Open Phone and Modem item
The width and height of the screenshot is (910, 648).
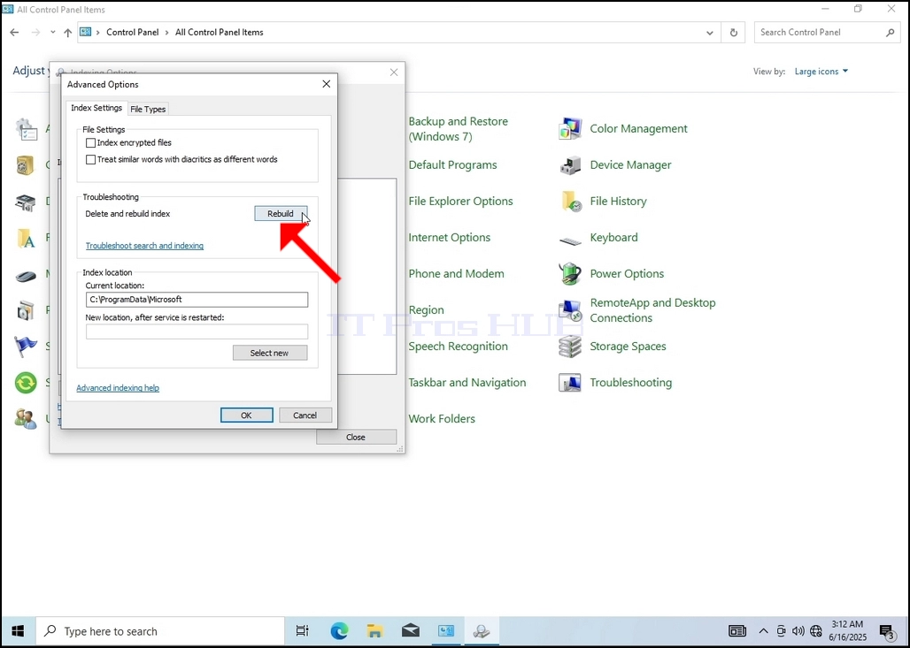click(456, 273)
